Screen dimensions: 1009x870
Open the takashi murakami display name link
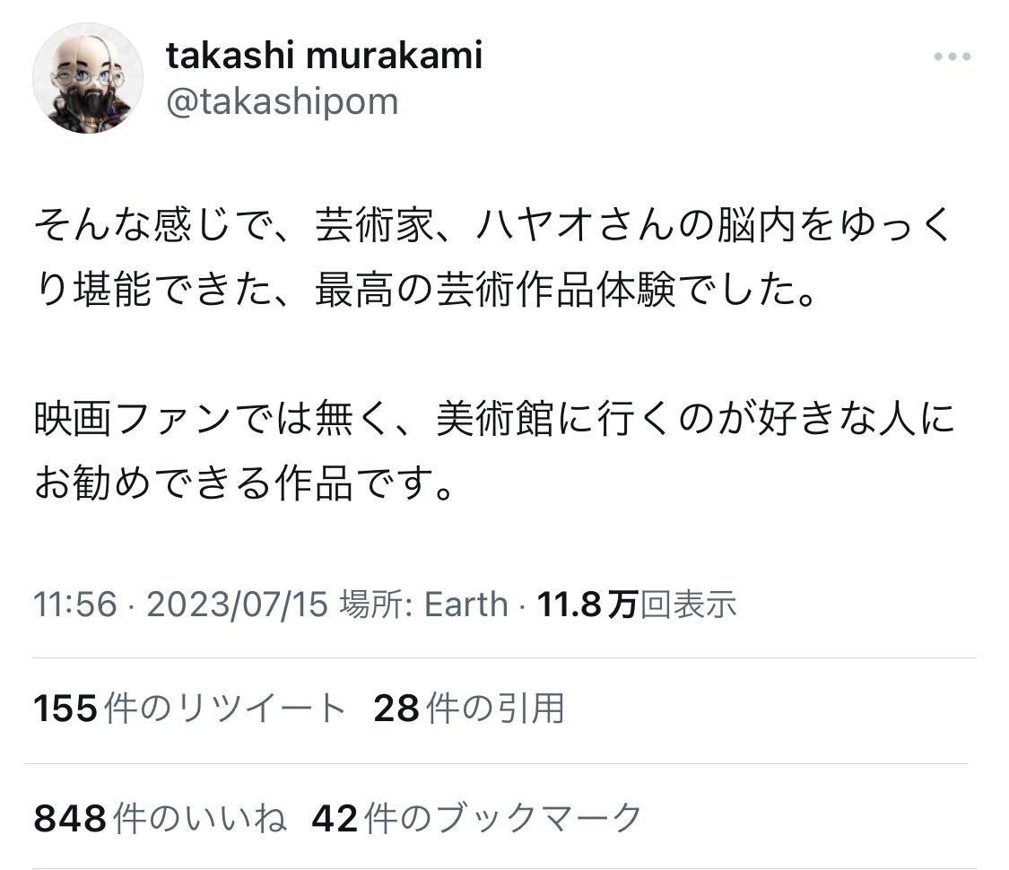(x=324, y=56)
